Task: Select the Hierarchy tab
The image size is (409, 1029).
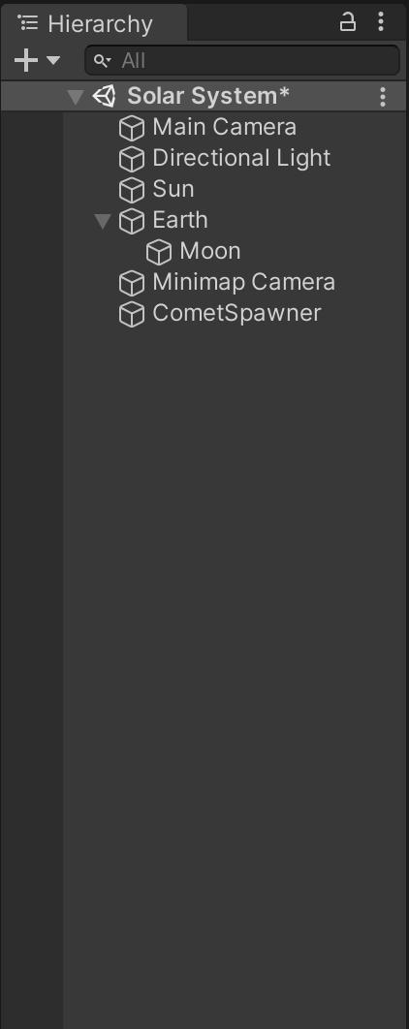Action: (x=94, y=23)
